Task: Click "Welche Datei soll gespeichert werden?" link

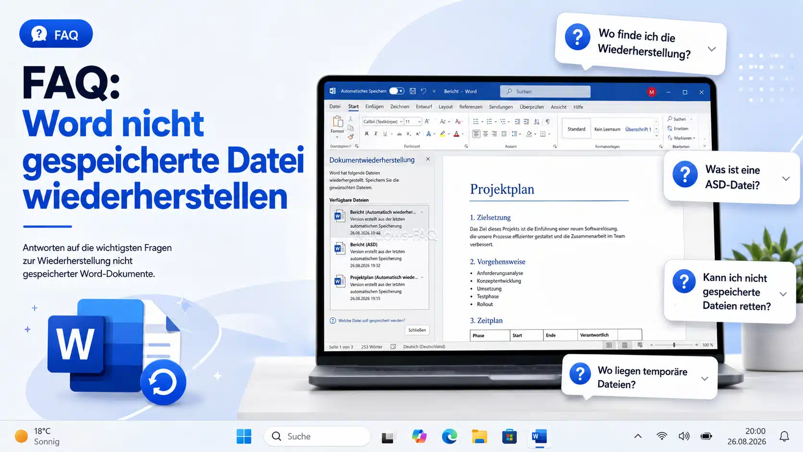Action: 371,320
